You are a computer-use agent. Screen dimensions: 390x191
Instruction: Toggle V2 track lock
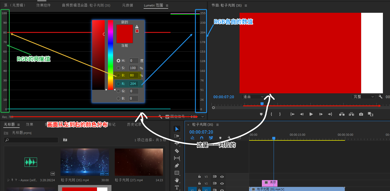pyautogui.click(x=199, y=183)
